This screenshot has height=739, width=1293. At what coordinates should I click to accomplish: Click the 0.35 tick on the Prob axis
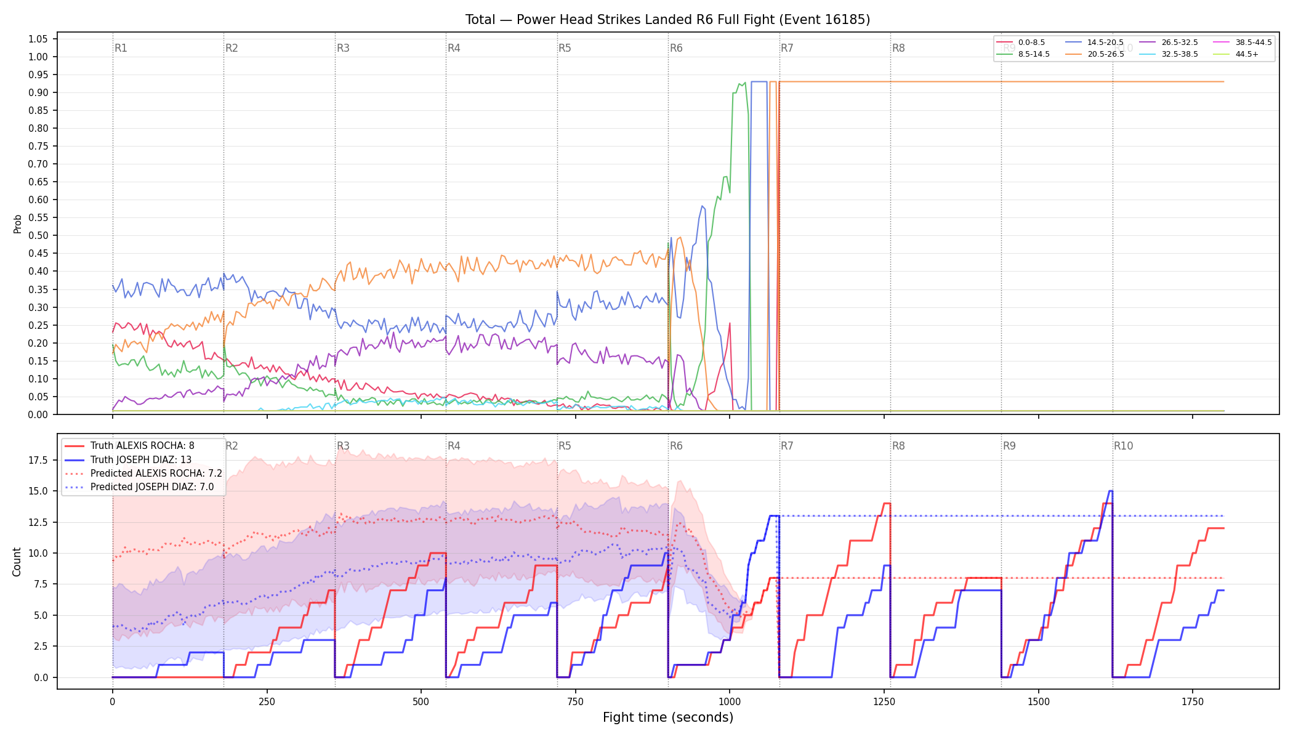coord(38,289)
